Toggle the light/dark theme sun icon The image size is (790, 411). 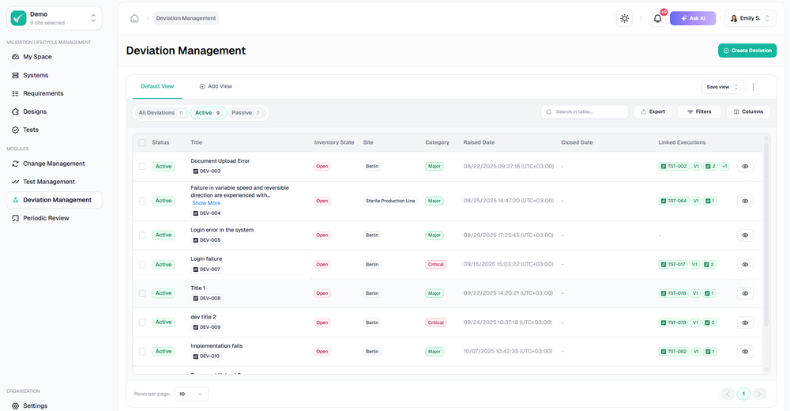tap(624, 18)
